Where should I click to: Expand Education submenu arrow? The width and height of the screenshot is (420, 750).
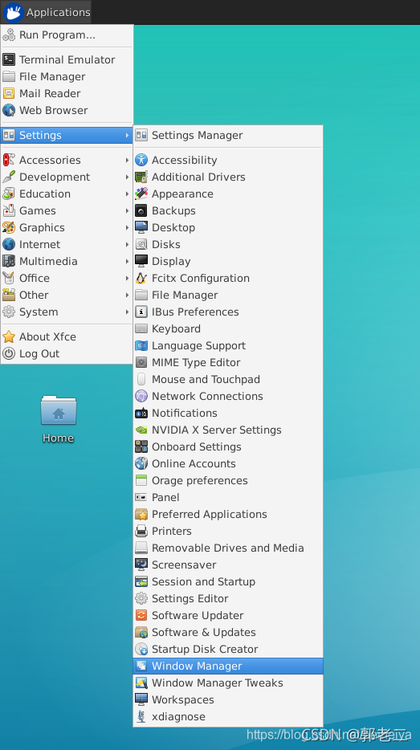(127, 194)
